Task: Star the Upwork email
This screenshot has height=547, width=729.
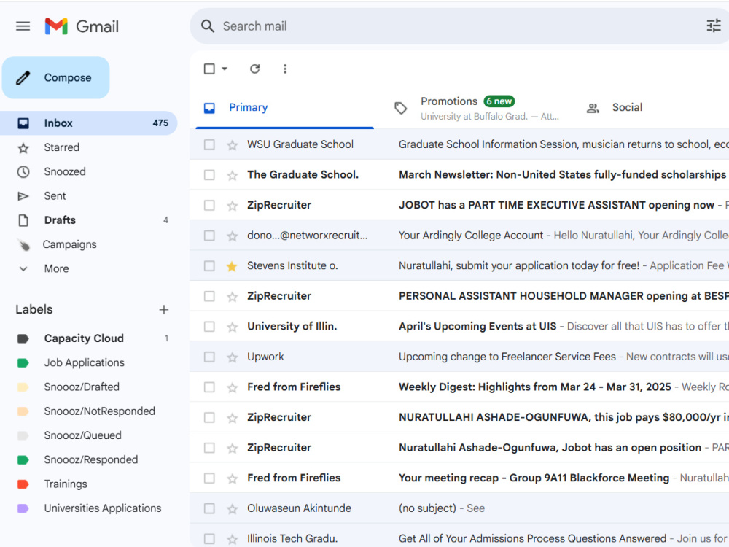Action: coord(232,357)
